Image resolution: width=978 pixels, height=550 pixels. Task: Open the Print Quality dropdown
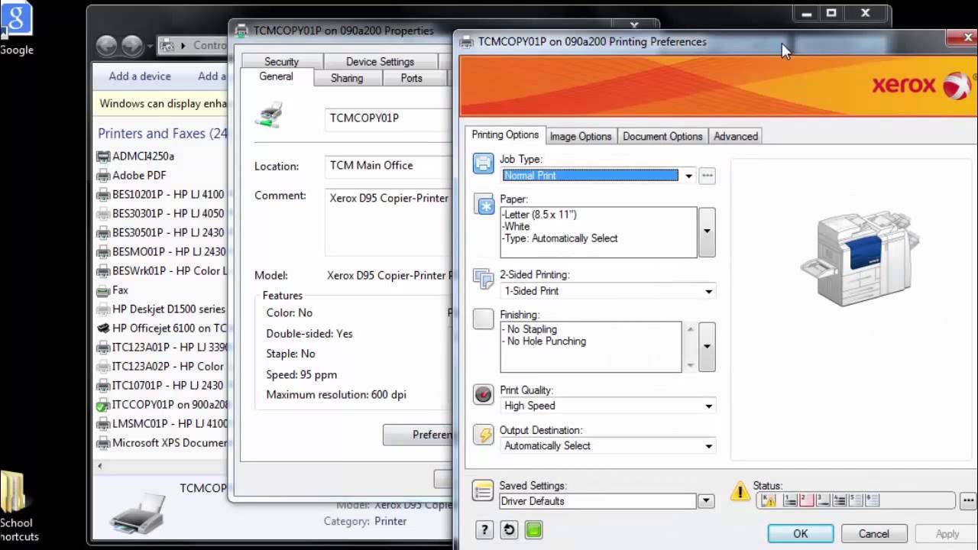click(x=708, y=406)
